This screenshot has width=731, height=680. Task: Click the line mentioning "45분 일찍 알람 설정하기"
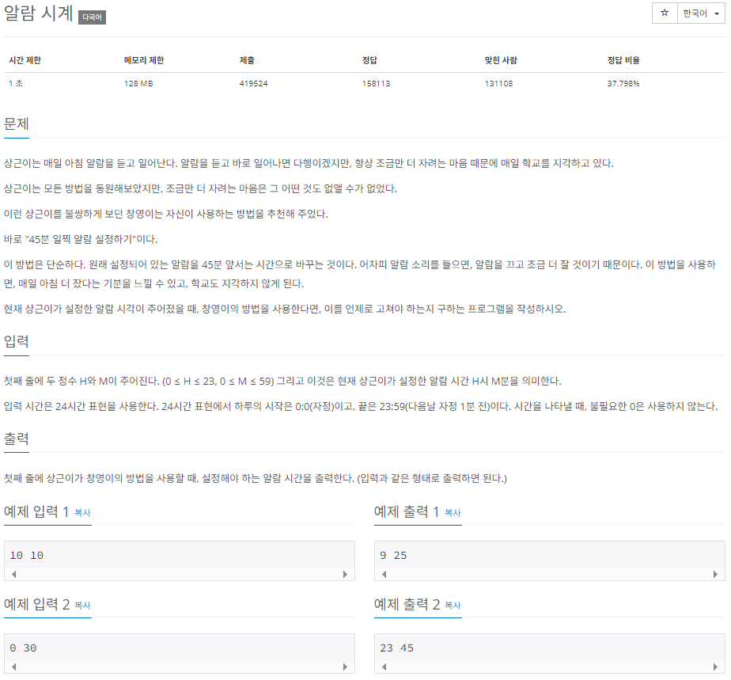[81, 239]
